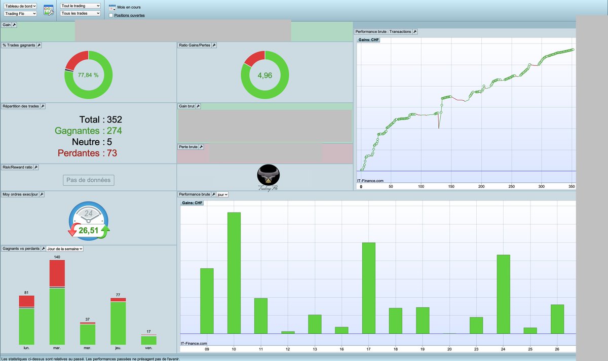Click the Mois en cours label
The image size is (608, 361).
pos(129,8)
